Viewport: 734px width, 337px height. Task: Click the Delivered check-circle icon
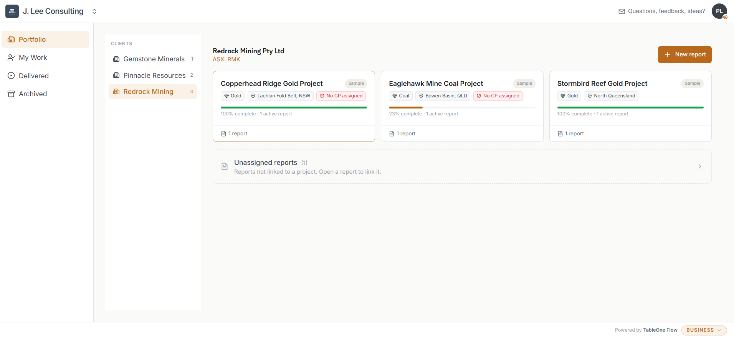(x=11, y=76)
